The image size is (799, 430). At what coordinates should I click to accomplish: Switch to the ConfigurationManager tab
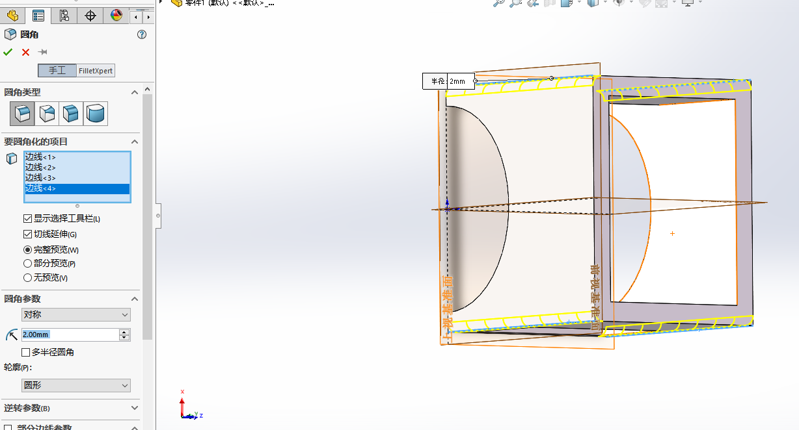pyautogui.click(x=64, y=16)
